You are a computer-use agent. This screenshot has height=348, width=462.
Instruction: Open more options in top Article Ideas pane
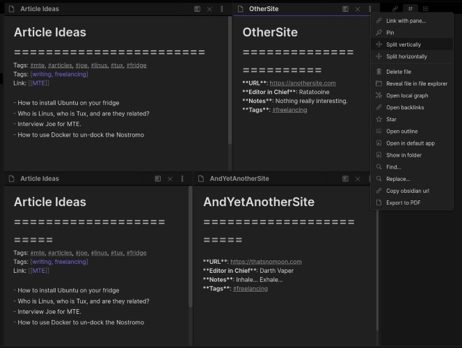(x=222, y=9)
